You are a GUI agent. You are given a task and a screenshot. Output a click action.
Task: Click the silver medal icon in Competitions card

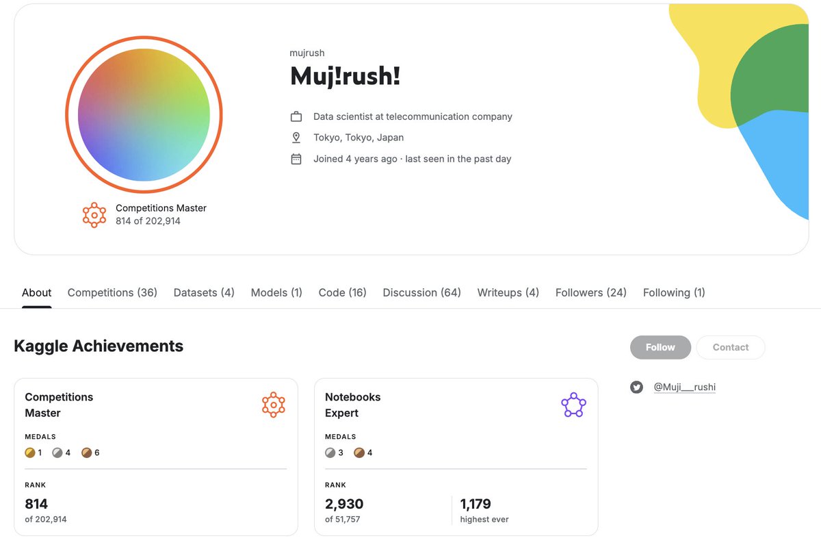pos(57,453)
